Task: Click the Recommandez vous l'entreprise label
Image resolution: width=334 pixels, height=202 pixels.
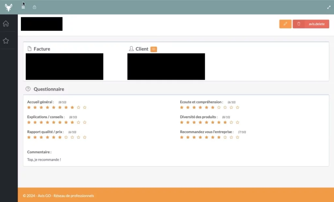Action: (x=206, y=132)
